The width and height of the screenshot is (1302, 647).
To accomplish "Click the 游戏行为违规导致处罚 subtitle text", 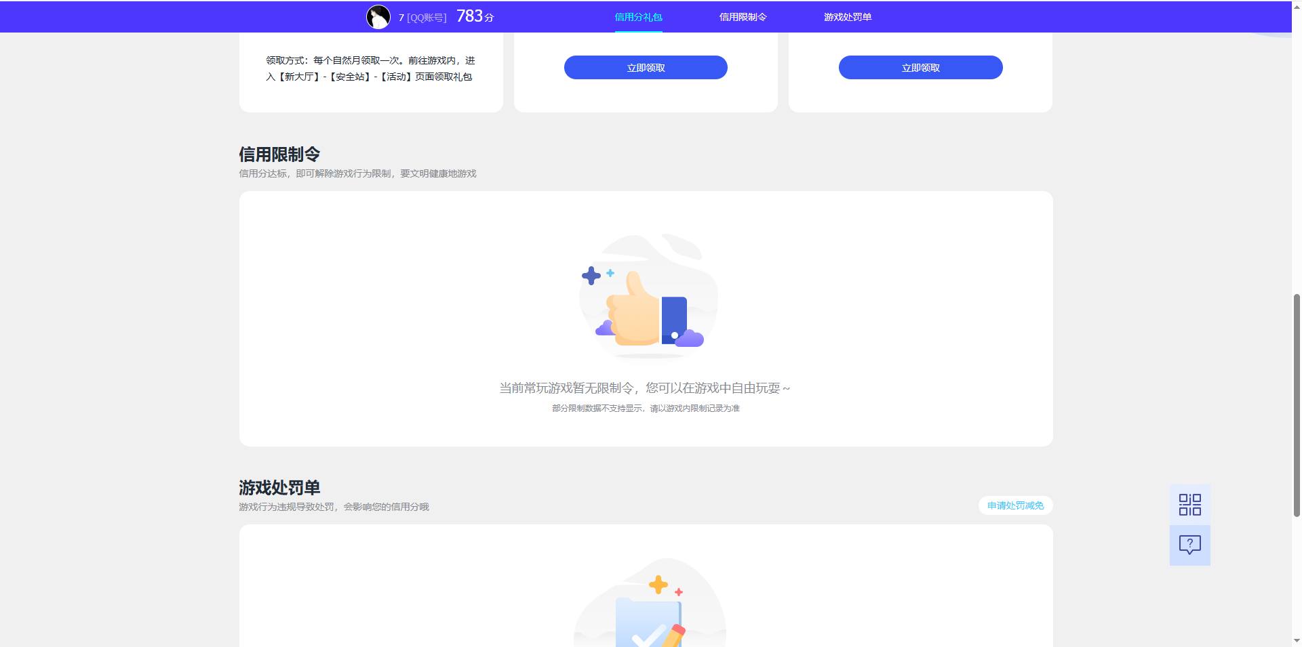I will tap(334, 507).
